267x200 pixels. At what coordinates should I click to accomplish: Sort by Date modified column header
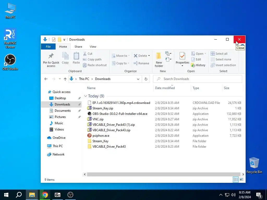click(x=172, y=88)
